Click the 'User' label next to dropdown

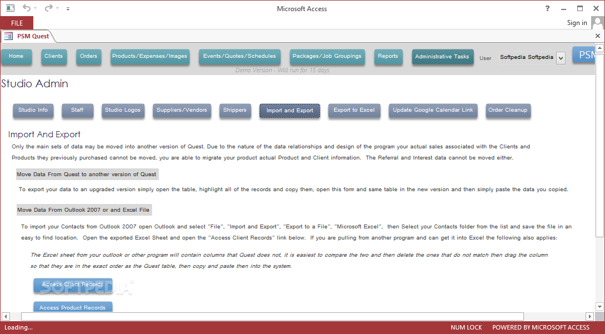click(486, 58)
